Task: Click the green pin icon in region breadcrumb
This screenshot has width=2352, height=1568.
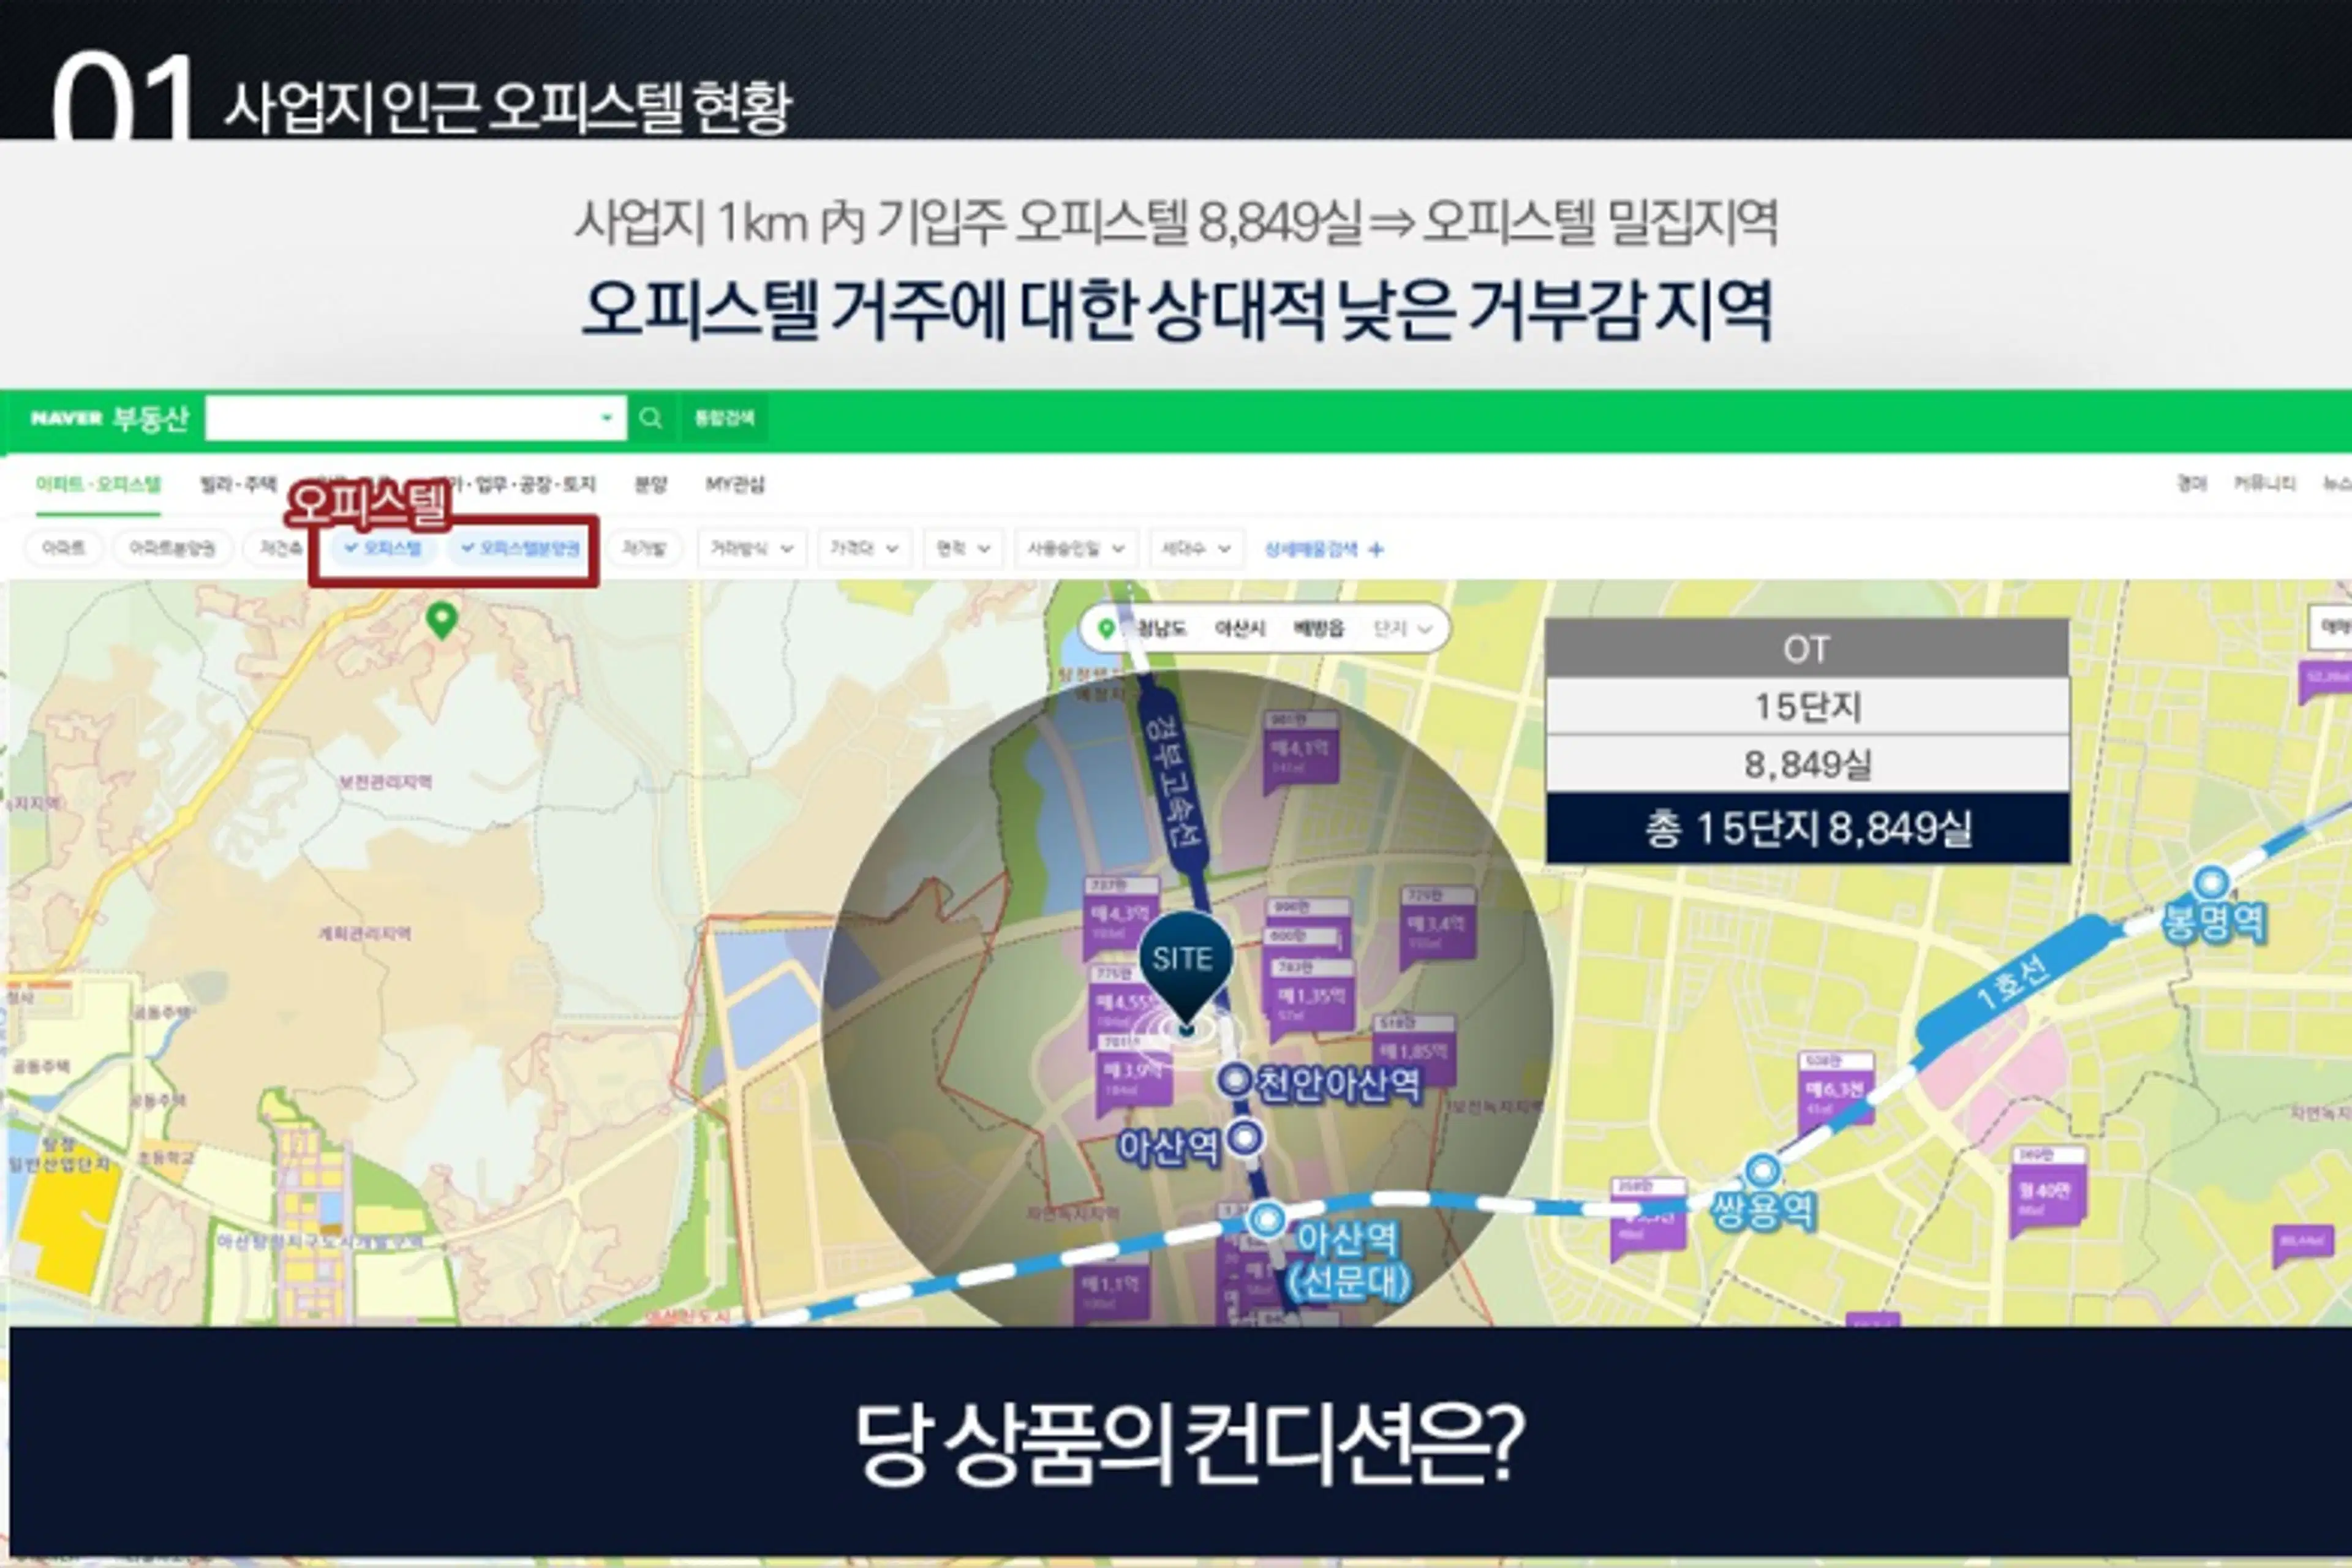Action: [x=1106, y=628]
